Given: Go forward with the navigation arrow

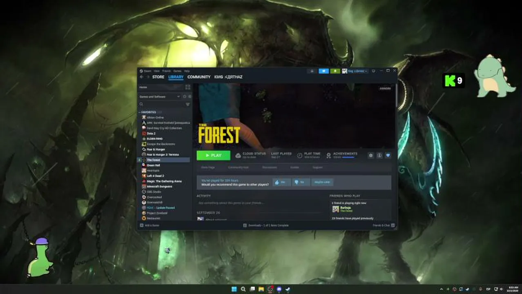Looking at the screenshot, I should click(147, 77).
